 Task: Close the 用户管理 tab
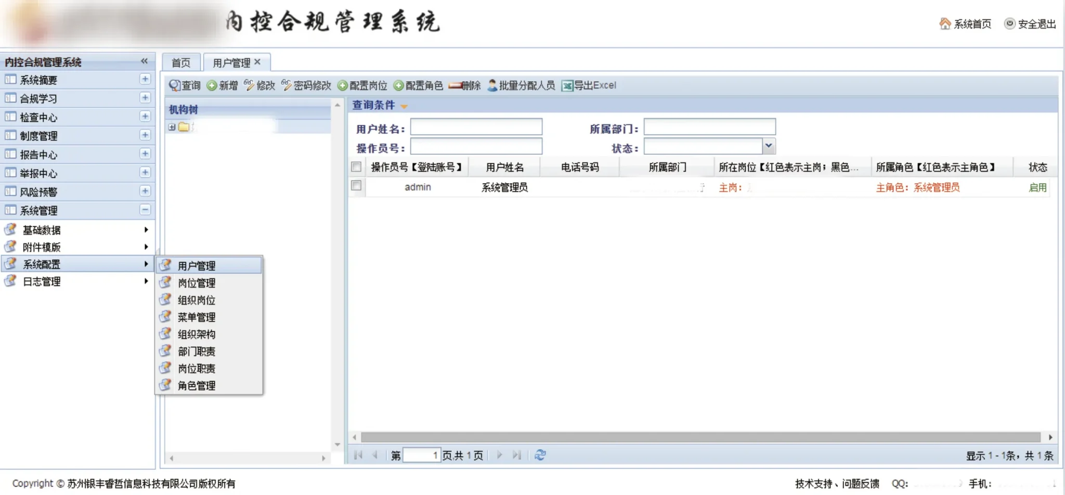click(257, 62)
